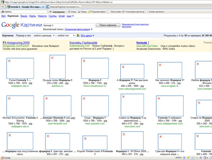Click broken image icon of 'Popular Webber toast'
212x160 pixels.
tap(85, 139)
